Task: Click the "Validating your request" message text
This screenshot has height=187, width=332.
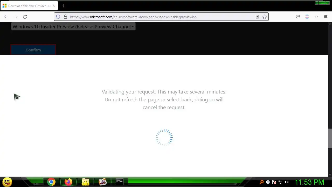Action: click(x=164, y=99)
